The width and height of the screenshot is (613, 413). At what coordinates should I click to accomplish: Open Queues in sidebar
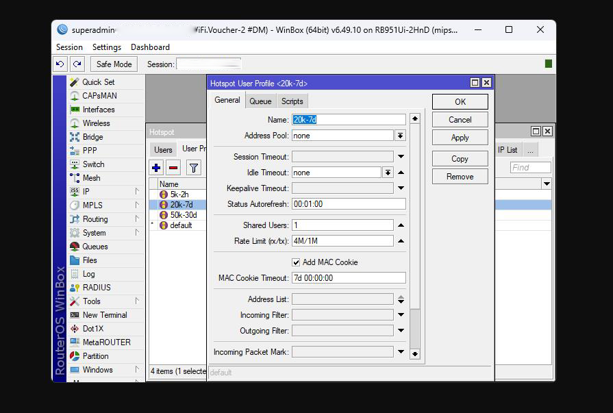105,247
